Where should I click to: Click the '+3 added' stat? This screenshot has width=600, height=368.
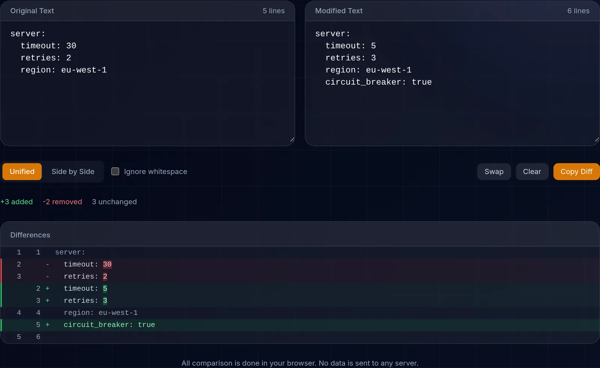click(16, 202)
